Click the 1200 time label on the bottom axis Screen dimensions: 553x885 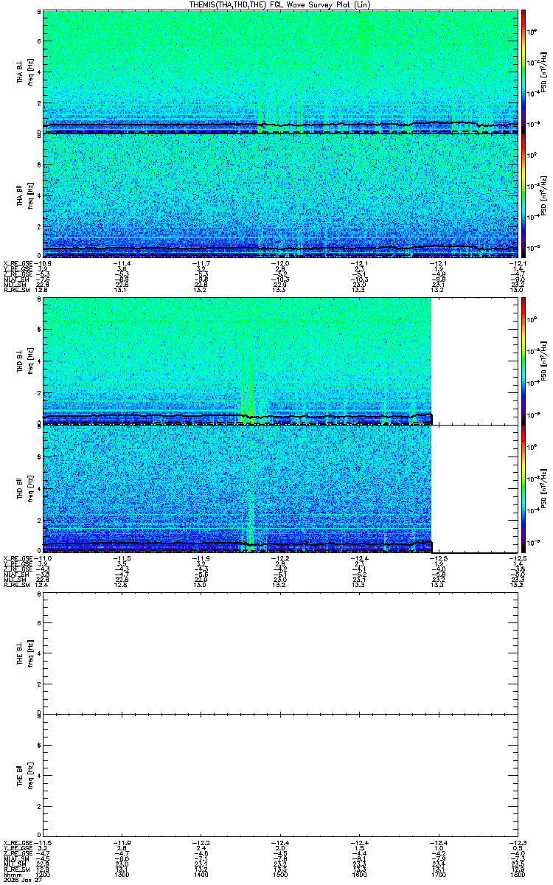[x=43, y=874]
